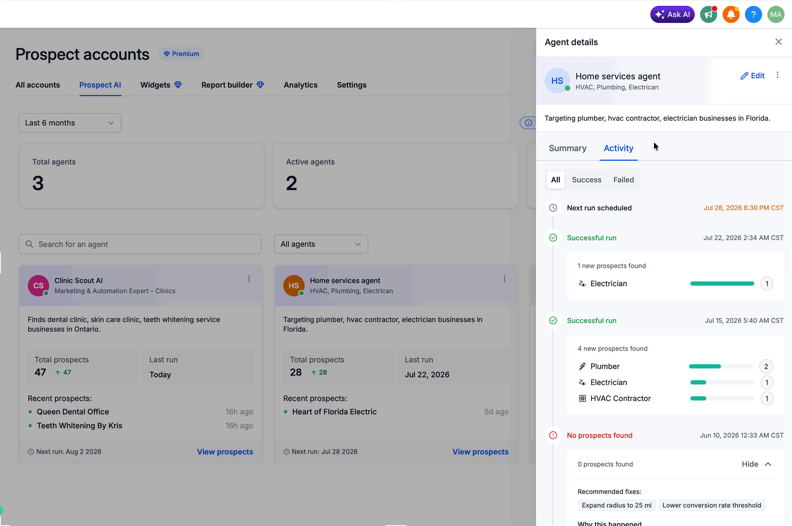Open the Settings tab
Viewport: 792px width, 526px height.
point(352,85)
